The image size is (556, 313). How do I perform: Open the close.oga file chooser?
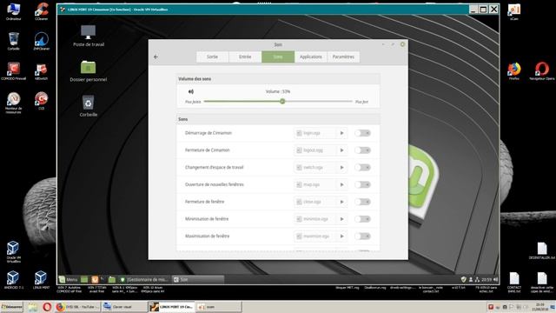pyautogui.click(x=315, y=202)
